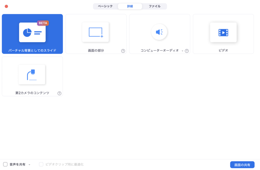Click the バーチャル背景としてのスライド label
Viewport: 260px width, 170px height.
coord(32,50)
